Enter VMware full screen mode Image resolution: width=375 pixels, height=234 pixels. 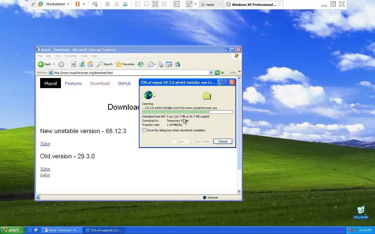(x=155, y=4)
